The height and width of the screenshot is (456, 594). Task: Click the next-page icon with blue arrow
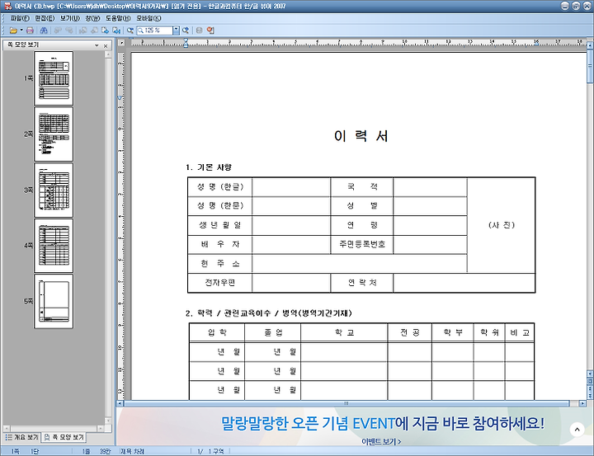click(106, 31)
